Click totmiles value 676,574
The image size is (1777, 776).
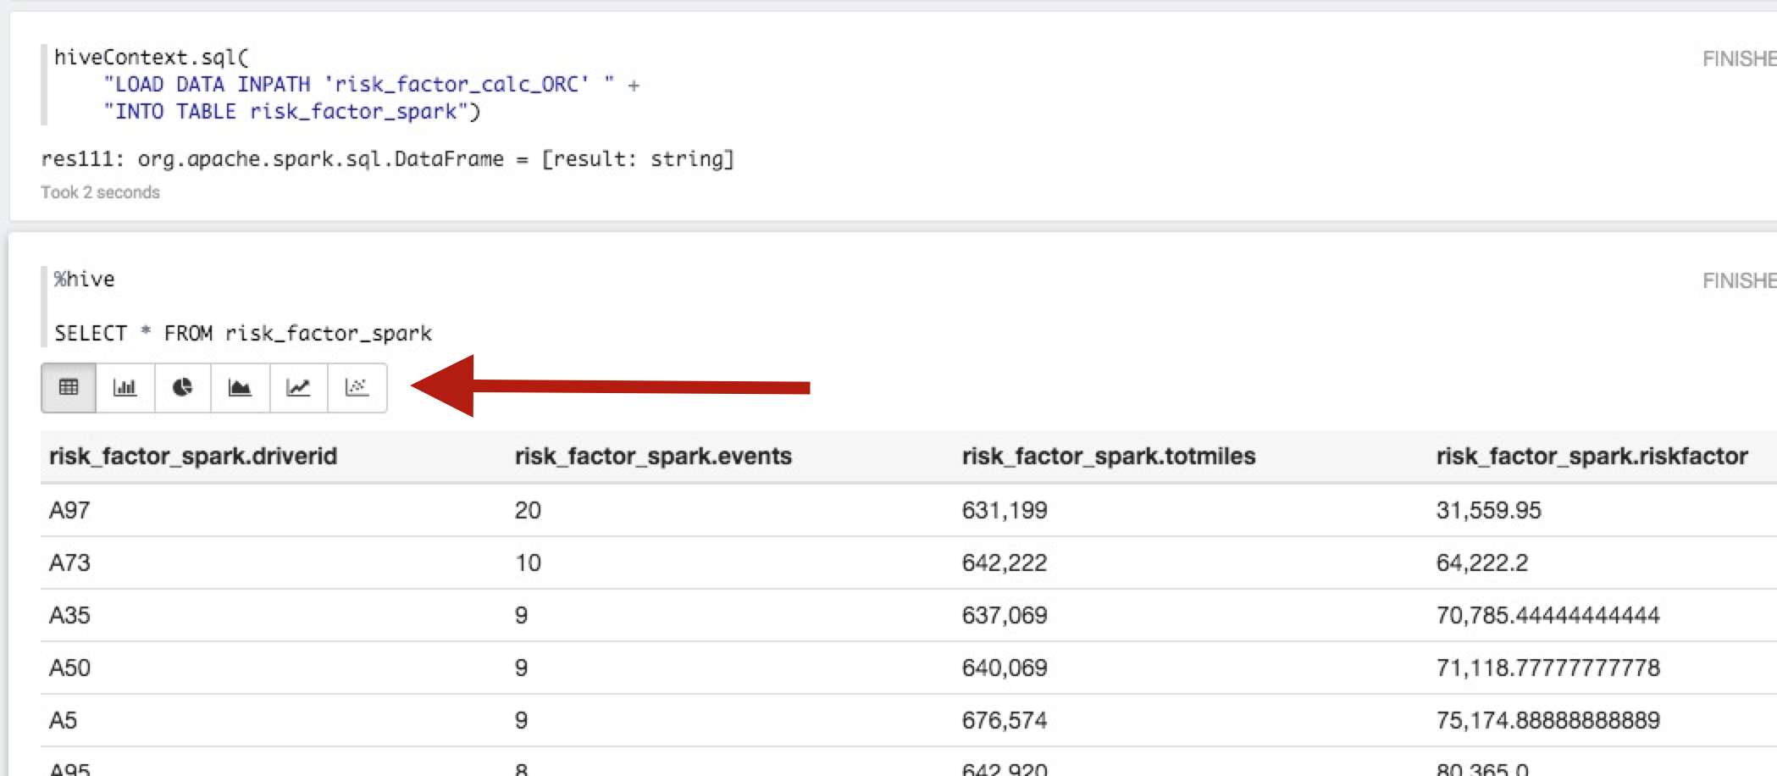pos(1005,720)
